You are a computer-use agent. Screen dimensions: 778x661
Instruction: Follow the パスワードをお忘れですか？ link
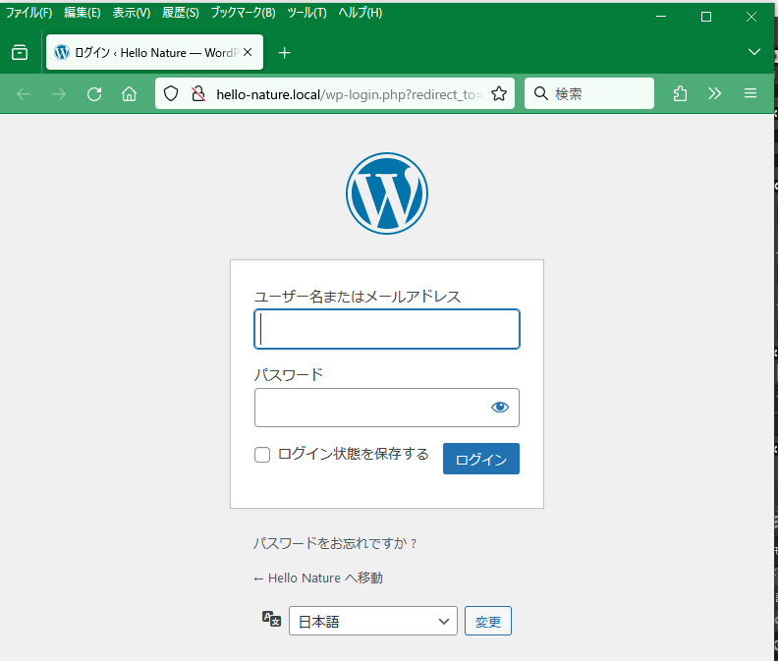[x=336, y=543]
